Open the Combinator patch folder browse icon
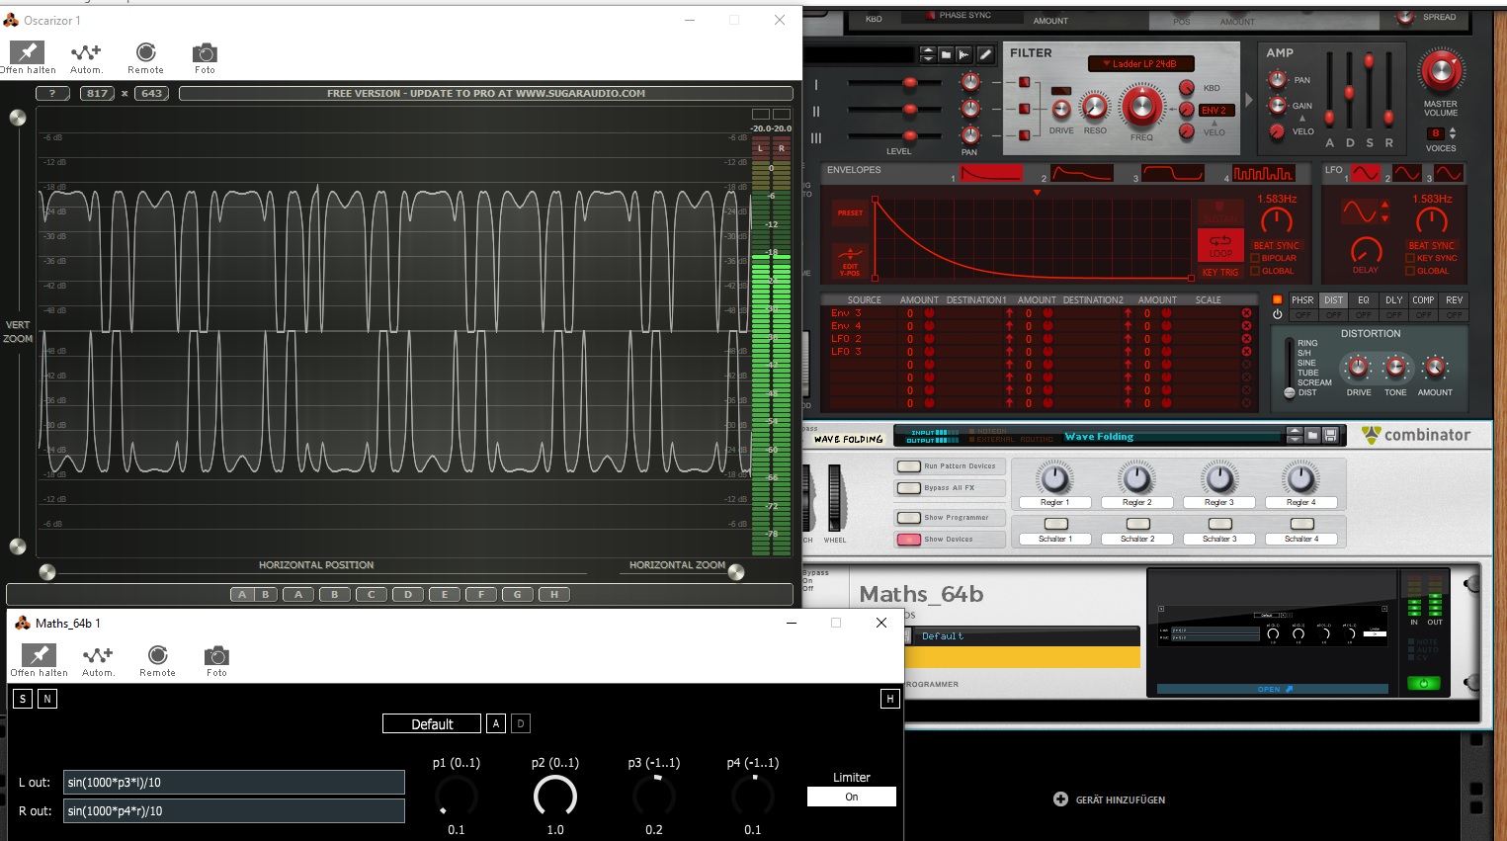 click(x=1312, y=435)
